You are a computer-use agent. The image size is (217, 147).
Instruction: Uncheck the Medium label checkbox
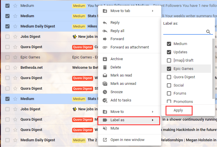pos(169,44)
